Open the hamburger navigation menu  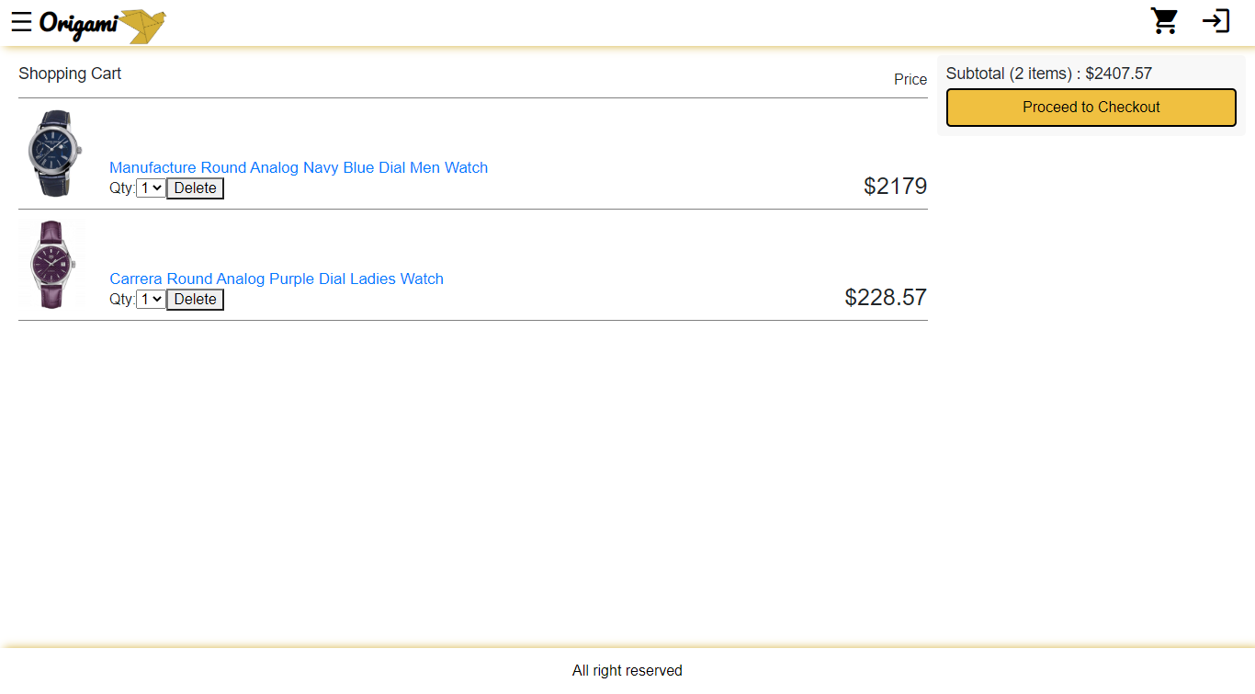coord(21,22)
